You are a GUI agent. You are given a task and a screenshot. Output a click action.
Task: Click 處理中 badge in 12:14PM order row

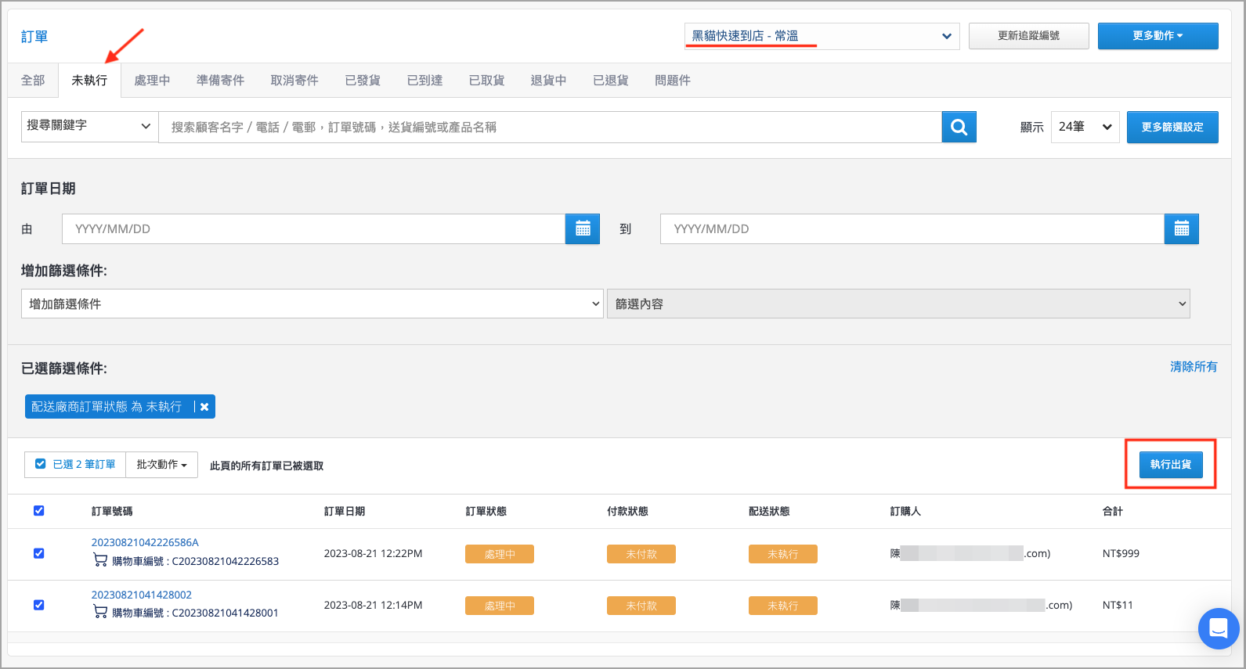coord(500,606)
